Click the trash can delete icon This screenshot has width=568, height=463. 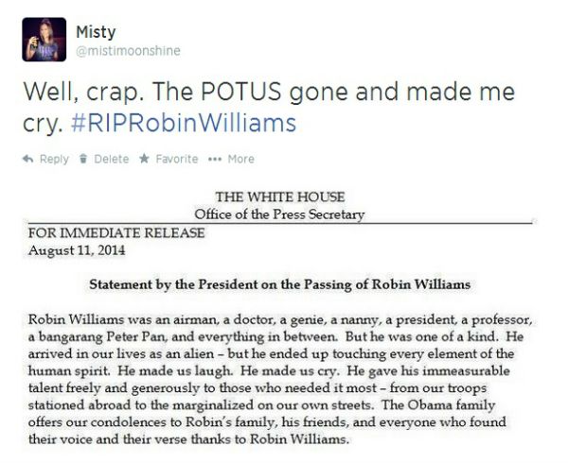point(83,159)
